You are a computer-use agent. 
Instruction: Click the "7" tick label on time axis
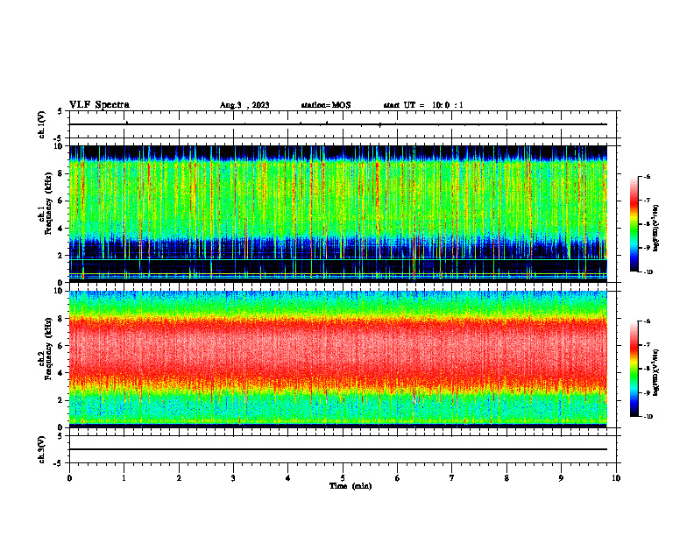(x=452, y=478)
